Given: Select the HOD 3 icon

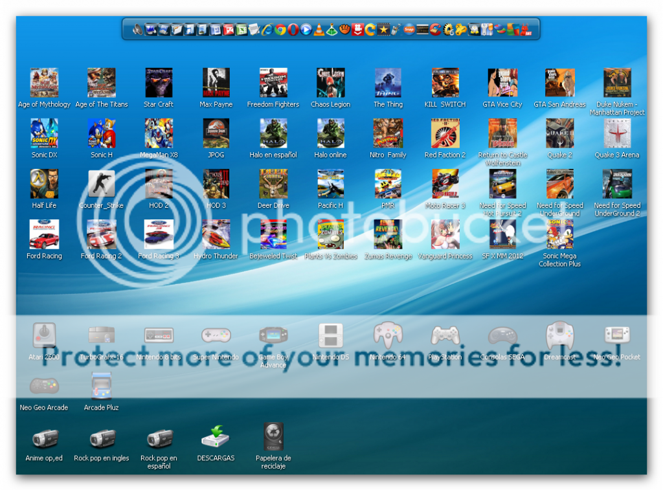Looking at the screenshot, I should click(216, 184).
